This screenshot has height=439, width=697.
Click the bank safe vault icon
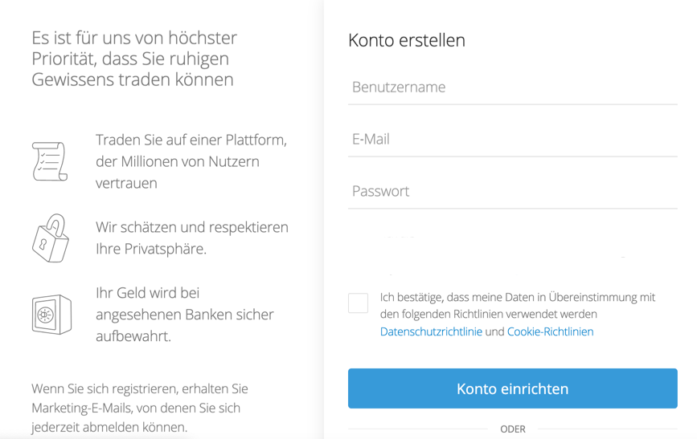(x=51, y=315)
